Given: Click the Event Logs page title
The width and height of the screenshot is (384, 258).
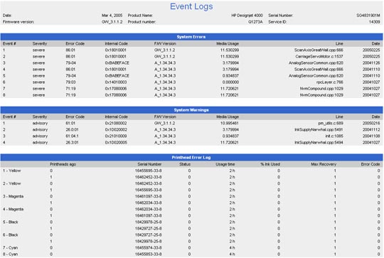Looking at the screenshot, I should pyautogui.click(x=191, y=6).
